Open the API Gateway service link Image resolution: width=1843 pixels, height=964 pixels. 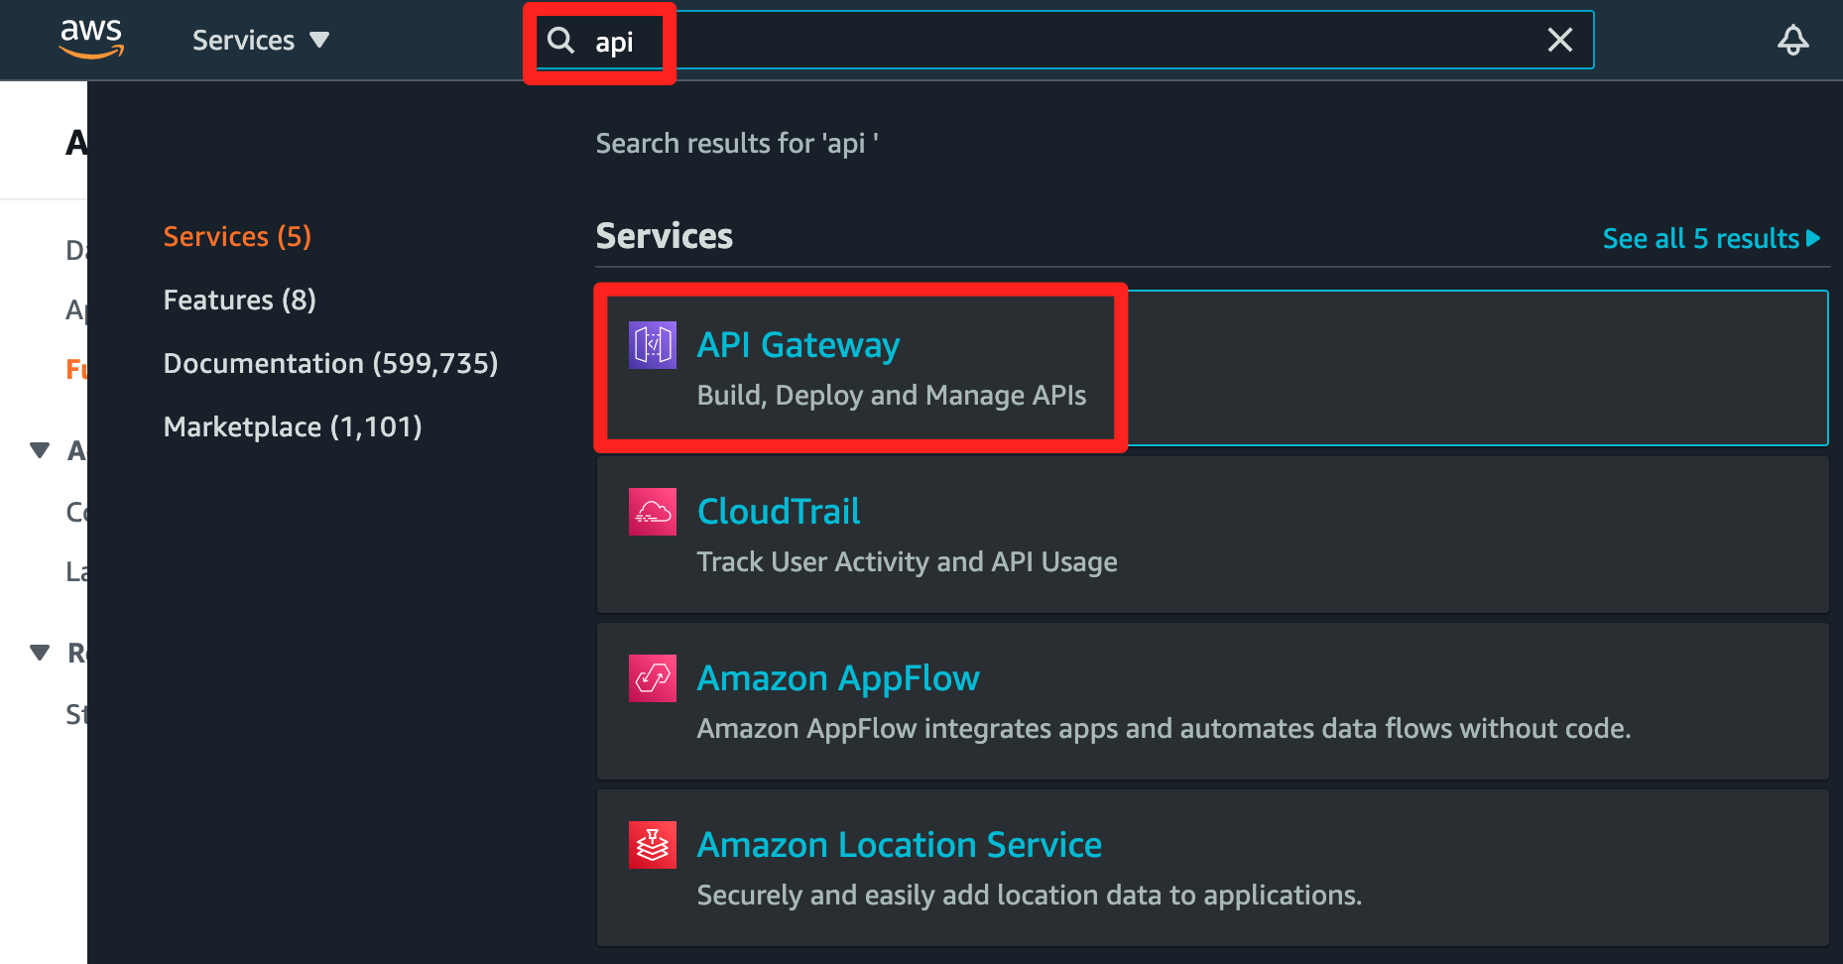799,344
